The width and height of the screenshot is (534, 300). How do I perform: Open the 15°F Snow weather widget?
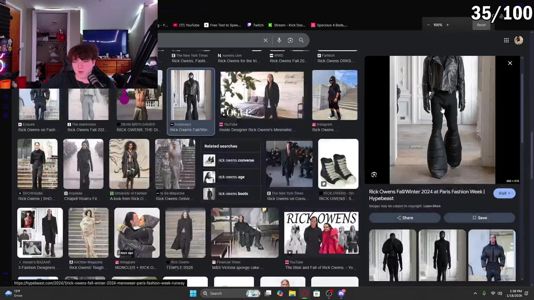pos(14,293)
